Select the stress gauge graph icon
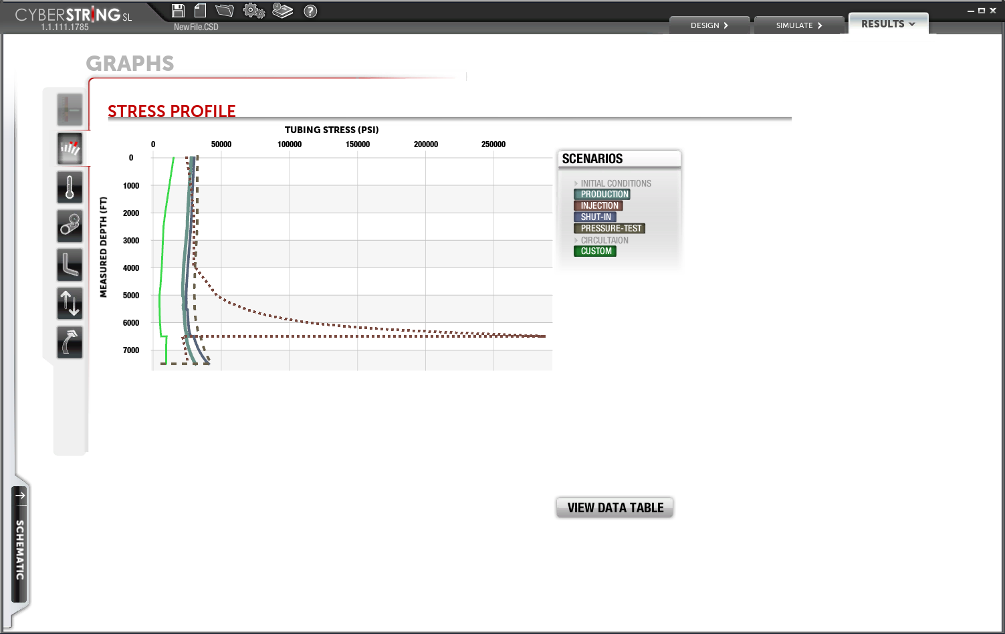The width and height of the screenshot is (1005, 634). coord(70,148)
